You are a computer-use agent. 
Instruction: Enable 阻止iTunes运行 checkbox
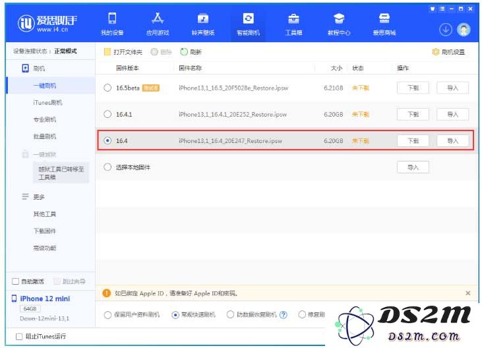click(x=19, y=336)
